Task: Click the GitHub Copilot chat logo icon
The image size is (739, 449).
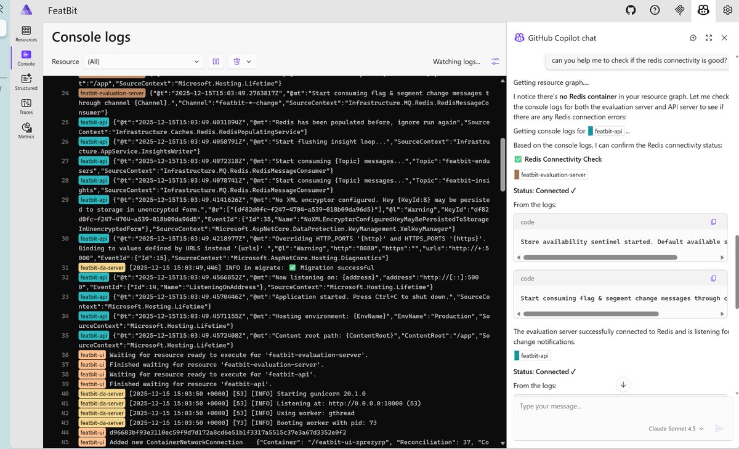Action: [x=519, y=38]
